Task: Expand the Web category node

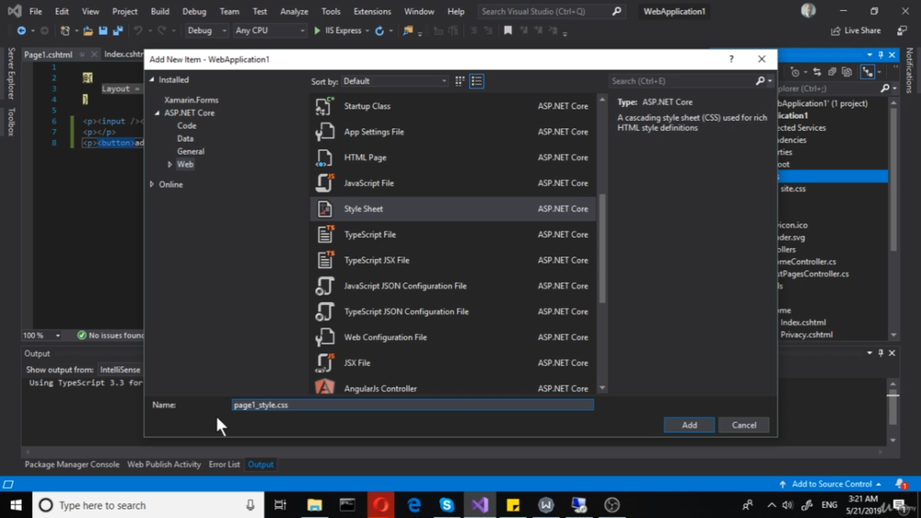Action: click(169, 165)
